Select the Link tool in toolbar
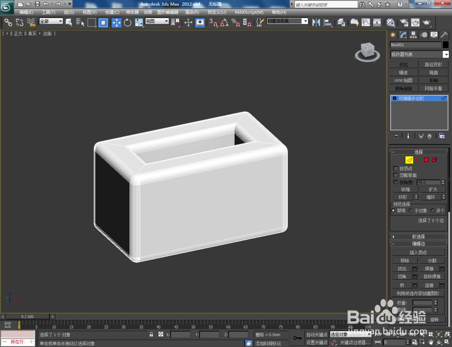This screenshot has height=347, width=452. pos(8,22)
